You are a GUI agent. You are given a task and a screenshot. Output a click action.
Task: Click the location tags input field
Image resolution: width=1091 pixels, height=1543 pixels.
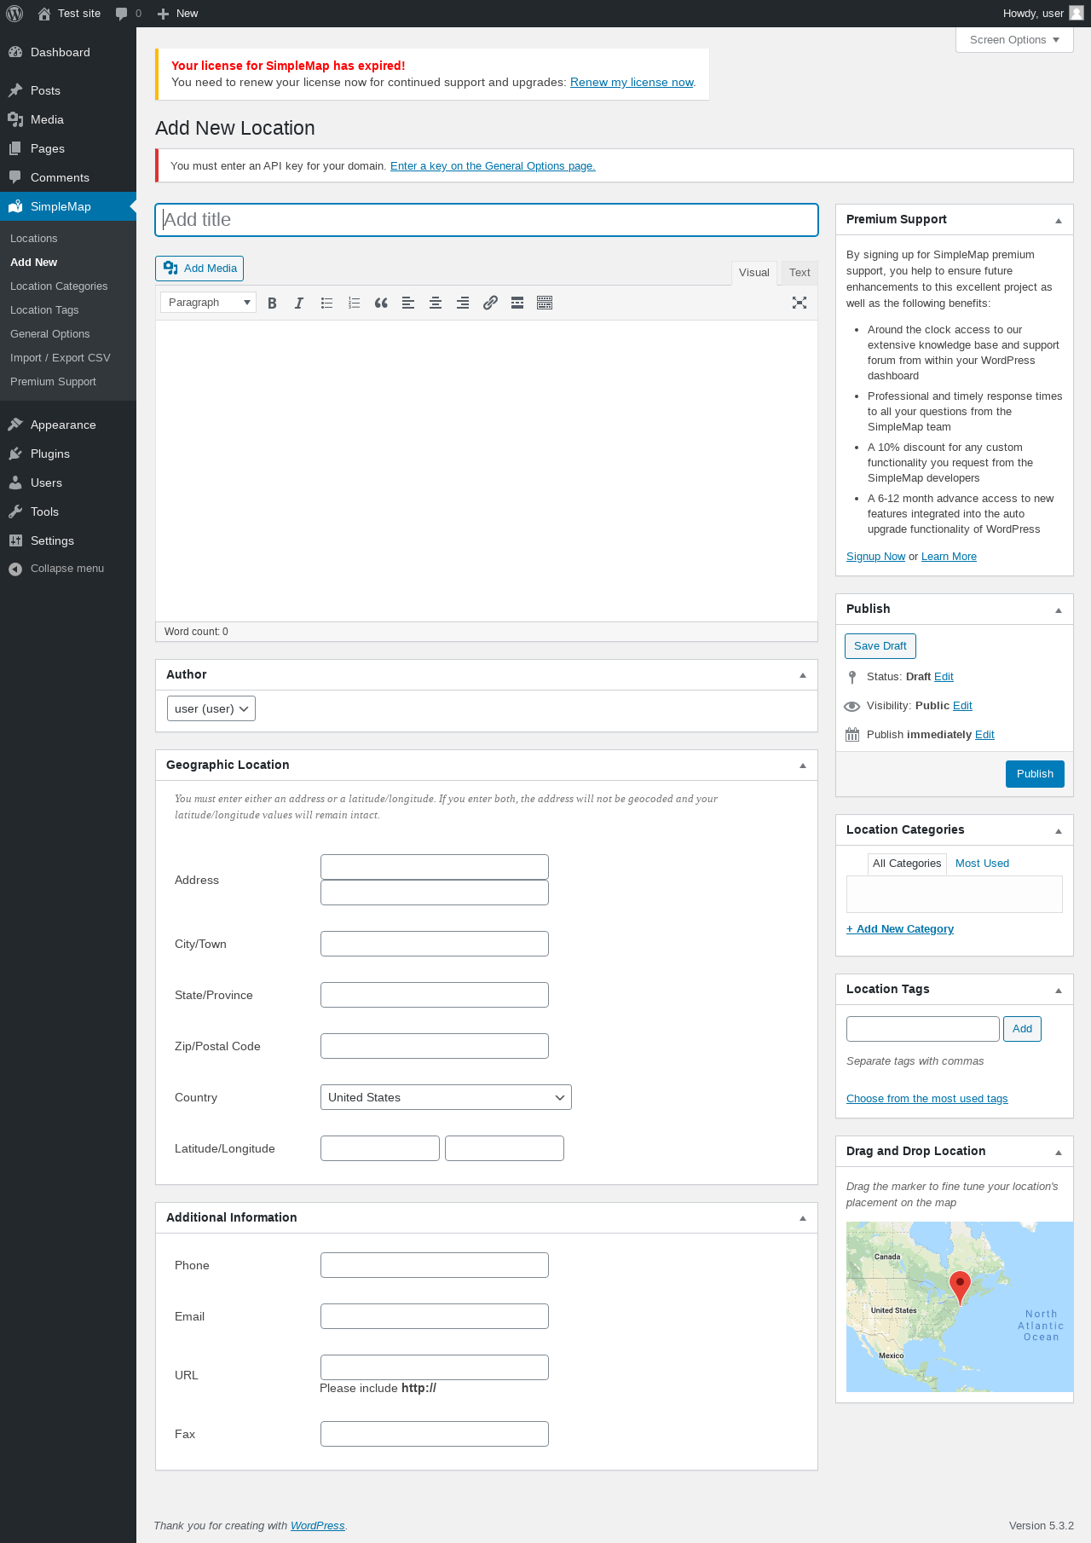coord(923,1029)
